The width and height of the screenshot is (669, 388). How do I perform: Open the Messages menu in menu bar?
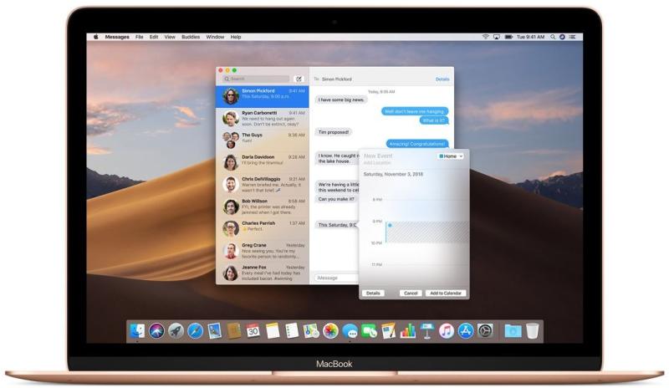117,37
